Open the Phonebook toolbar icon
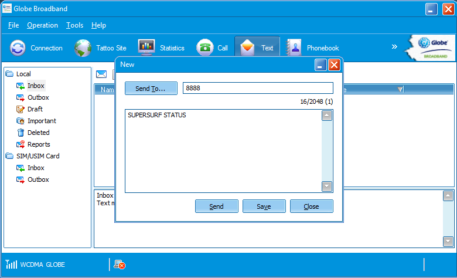 click(294, 48)
